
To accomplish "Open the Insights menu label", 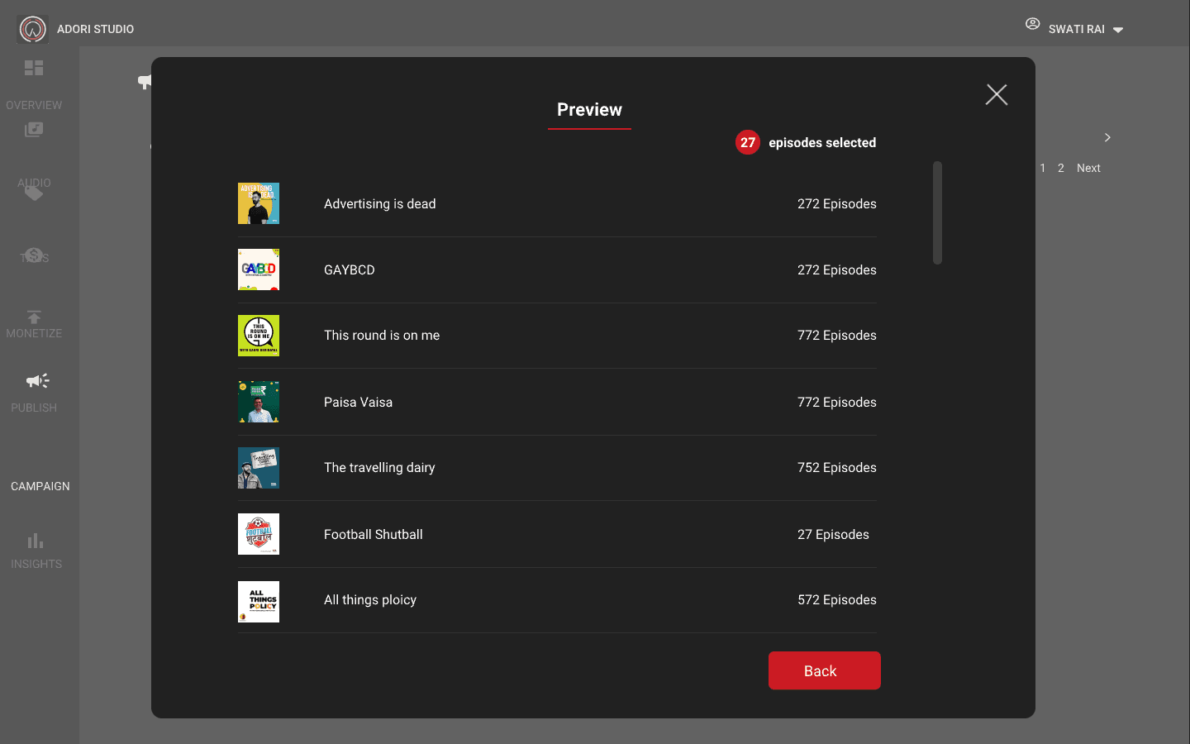I will [36, 564].
